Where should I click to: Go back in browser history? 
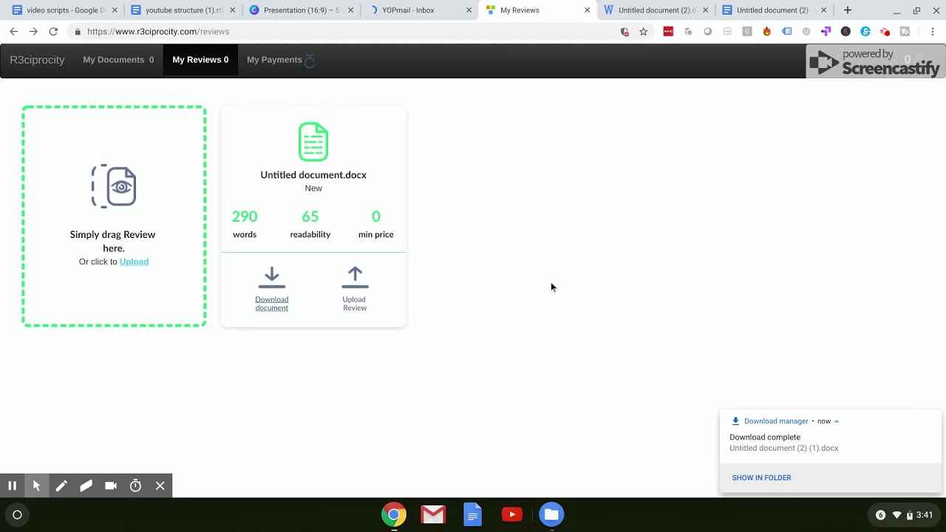(13, 32)
